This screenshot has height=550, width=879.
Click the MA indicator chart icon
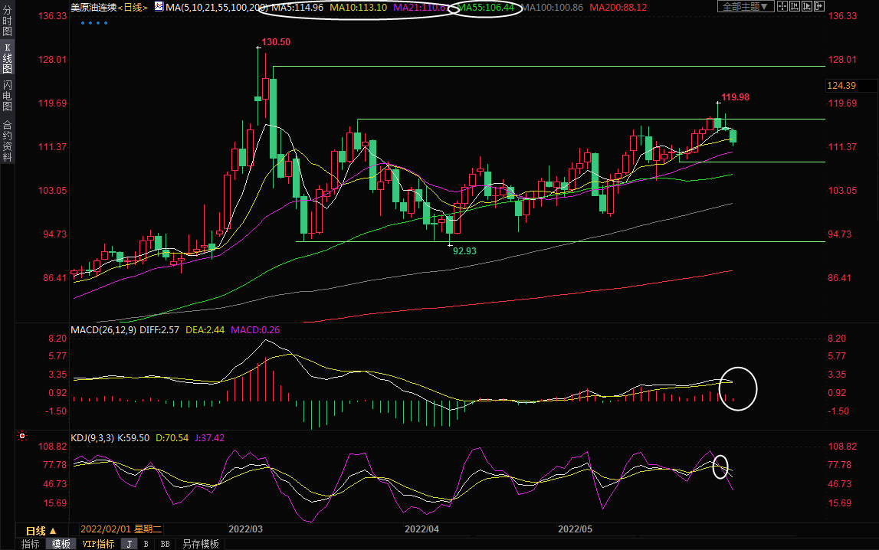[159, 7]
